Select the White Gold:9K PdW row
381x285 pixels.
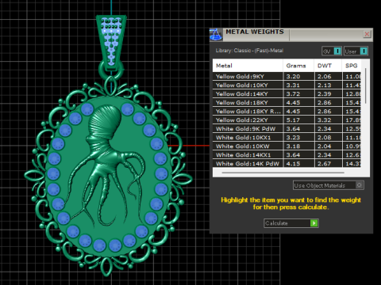(287, 129)
